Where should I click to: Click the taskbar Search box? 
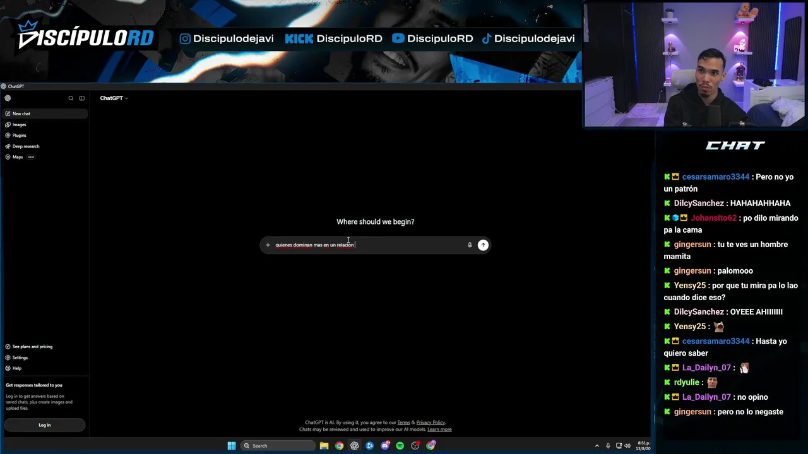pyautogui.click(x=278, y=446)
